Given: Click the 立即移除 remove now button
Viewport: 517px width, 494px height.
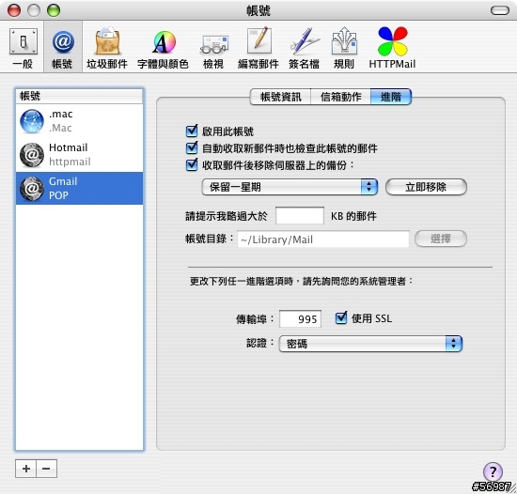Looking at the screenshot, I should tap(426, 187).
